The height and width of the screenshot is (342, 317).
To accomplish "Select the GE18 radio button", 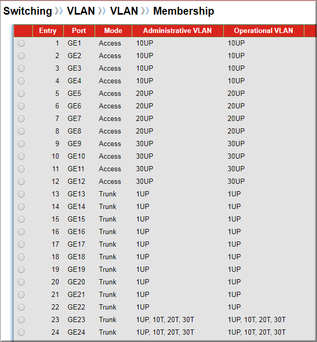I will click(21, 257).
